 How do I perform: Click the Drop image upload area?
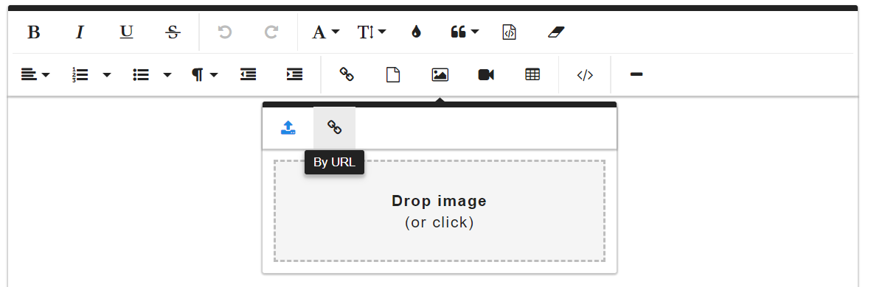pos(440,210)
